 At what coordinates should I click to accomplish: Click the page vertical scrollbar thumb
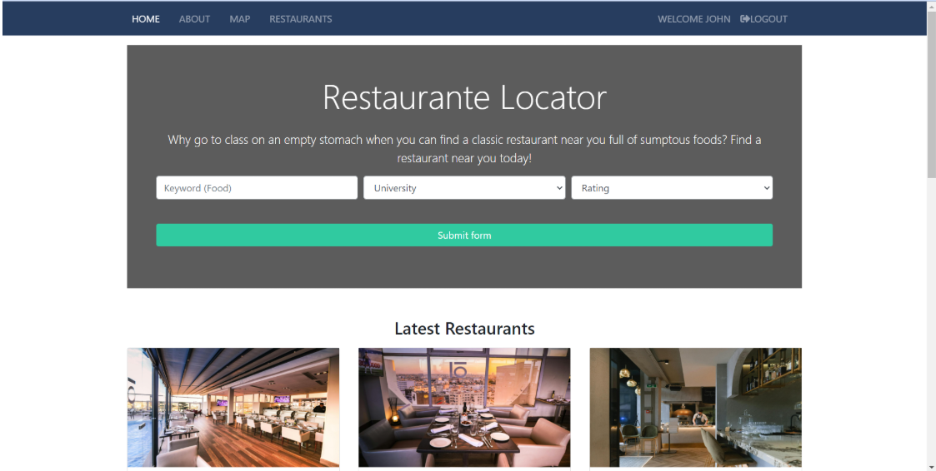coord(931,94)
